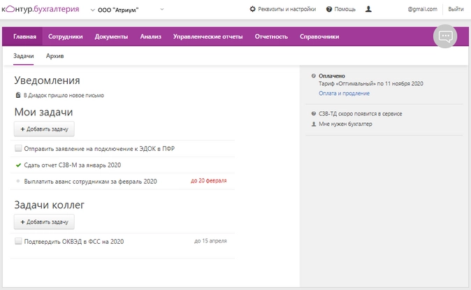
Task: Check the Подтвердить ОКВЭД в ФСС checkbox
Action: coord(18,241)
